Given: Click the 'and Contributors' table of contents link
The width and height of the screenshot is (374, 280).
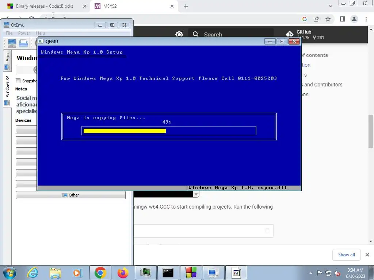Looking at the screenshot, I should pyautogui.click(x=322, y=85).
